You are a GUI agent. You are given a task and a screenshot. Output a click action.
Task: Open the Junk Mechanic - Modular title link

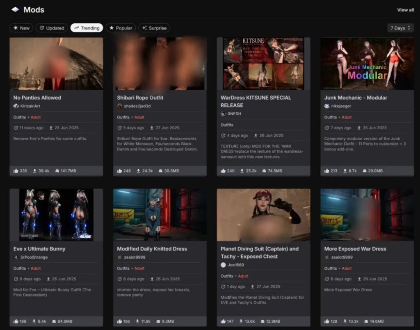click(x=355, y=98)
